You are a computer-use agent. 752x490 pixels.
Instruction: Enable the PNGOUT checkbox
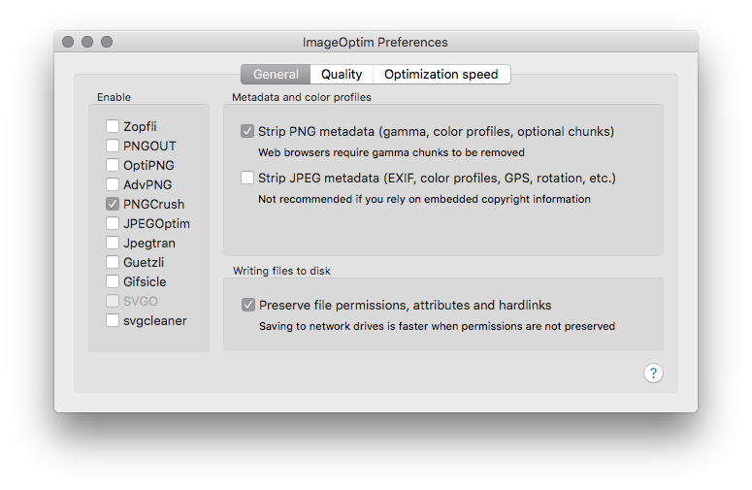pyautogui.click(x=113, y=146)
